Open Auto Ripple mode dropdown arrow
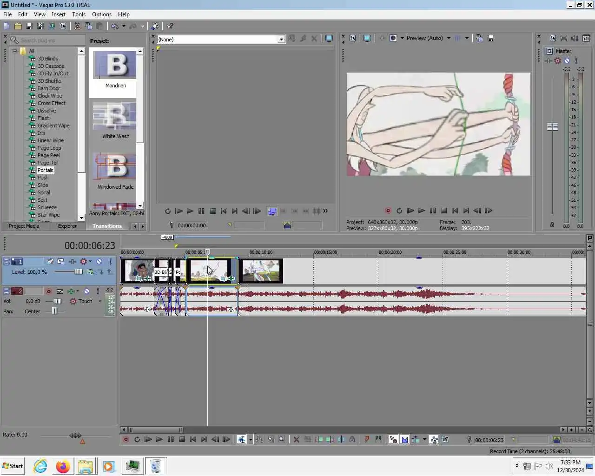The height and width of the screenshot is (476, 595). pos(424,439)
